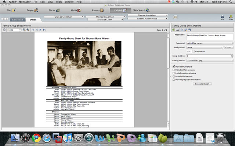Open the Family picture dropdown
Screen dimensions: 235x146
point(210,60)
